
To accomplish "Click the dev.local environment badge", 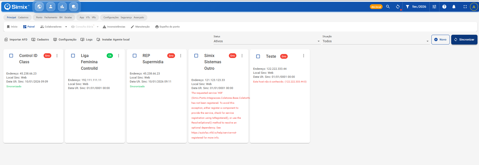I will 376,7.
